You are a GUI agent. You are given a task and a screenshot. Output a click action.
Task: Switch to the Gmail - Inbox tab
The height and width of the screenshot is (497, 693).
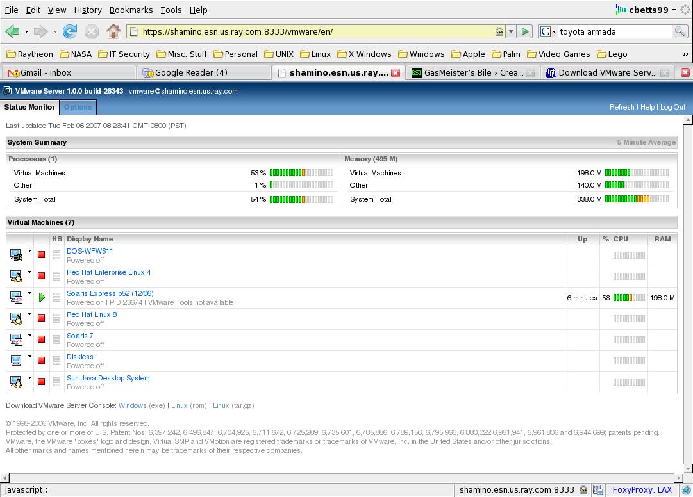tap(69, 73)
